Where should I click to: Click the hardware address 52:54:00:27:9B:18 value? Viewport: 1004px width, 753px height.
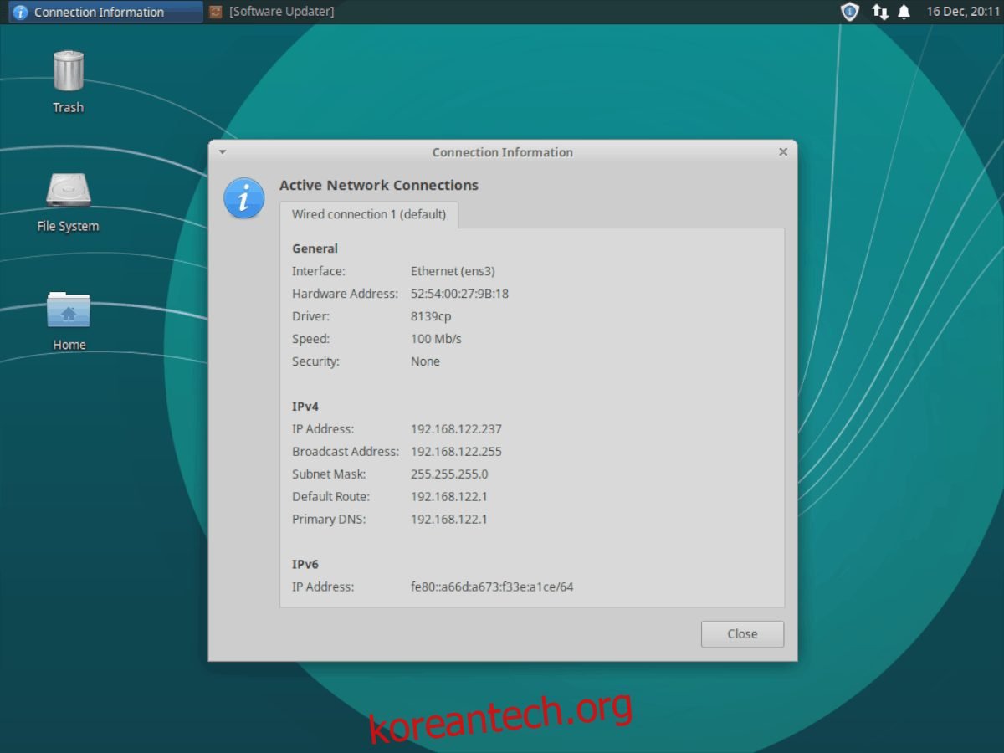coord(459,294)
